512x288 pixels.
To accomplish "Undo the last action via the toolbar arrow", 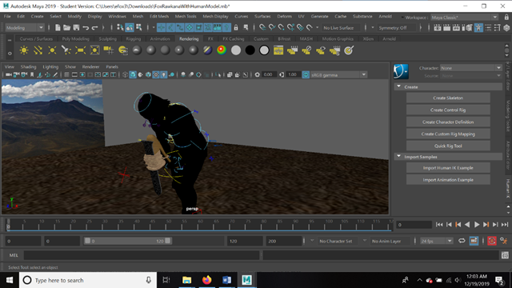I will coord(86,28).
